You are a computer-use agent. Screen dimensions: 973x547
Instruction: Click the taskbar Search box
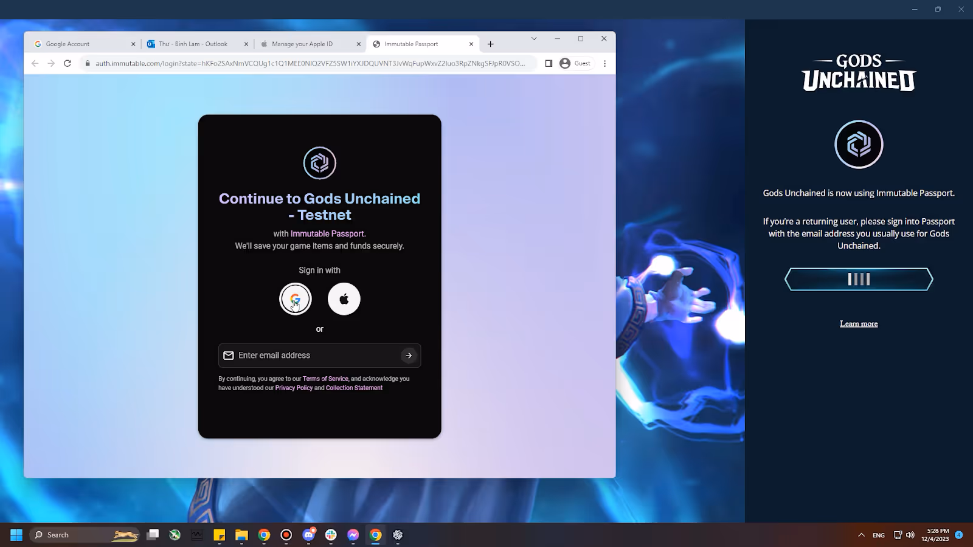click(85, 535)
